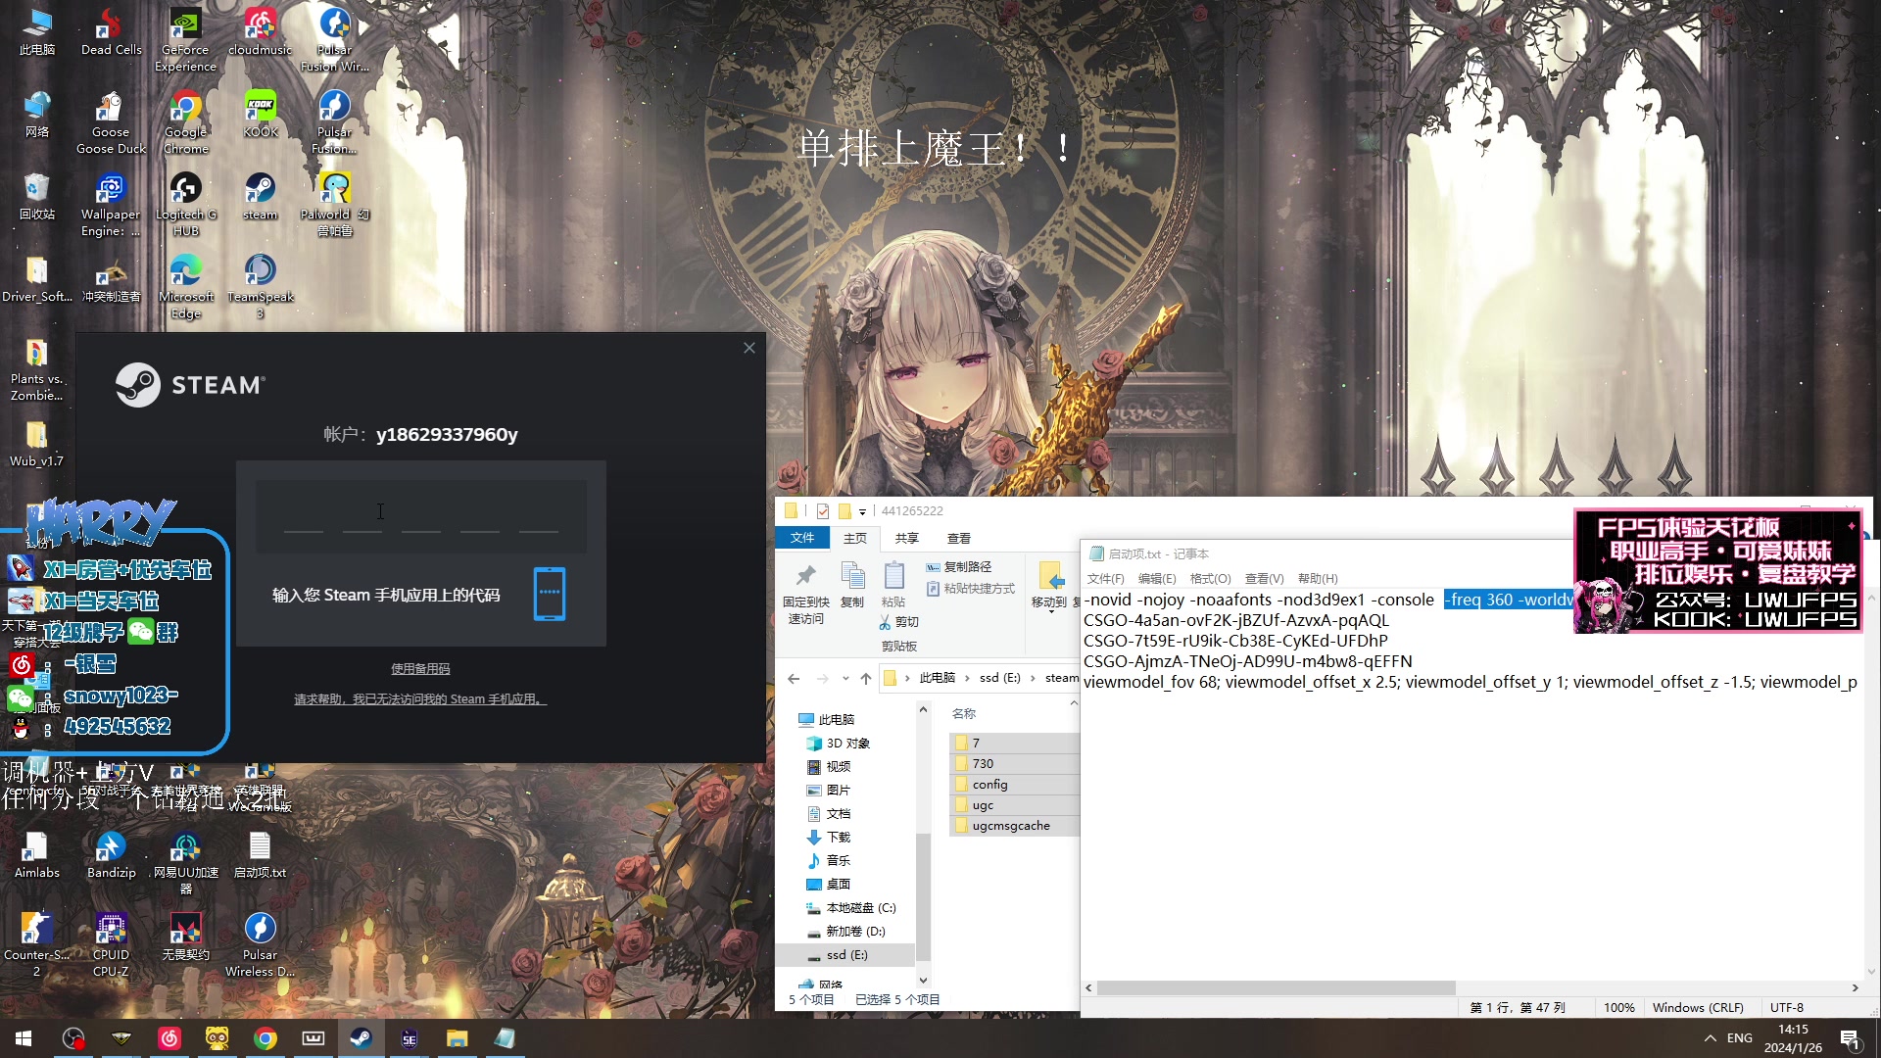Select the Plants vs. Zombies shortcut

(36, 369)
